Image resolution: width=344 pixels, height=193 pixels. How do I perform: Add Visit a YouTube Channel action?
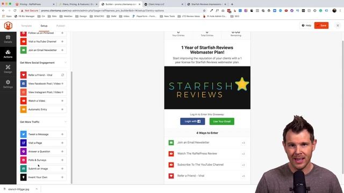click(62, 41)
